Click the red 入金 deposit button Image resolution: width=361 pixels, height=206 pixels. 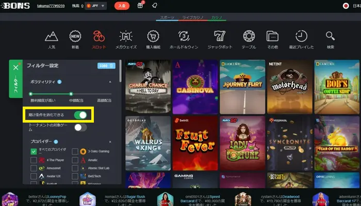[122, 6]
